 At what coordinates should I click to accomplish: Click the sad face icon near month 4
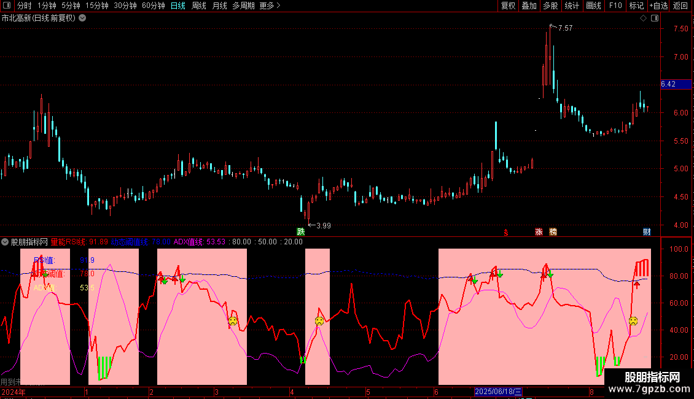click(319, 321)
